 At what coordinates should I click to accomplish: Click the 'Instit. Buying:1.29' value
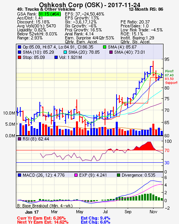pyautogui.click(x=137, y=38)
